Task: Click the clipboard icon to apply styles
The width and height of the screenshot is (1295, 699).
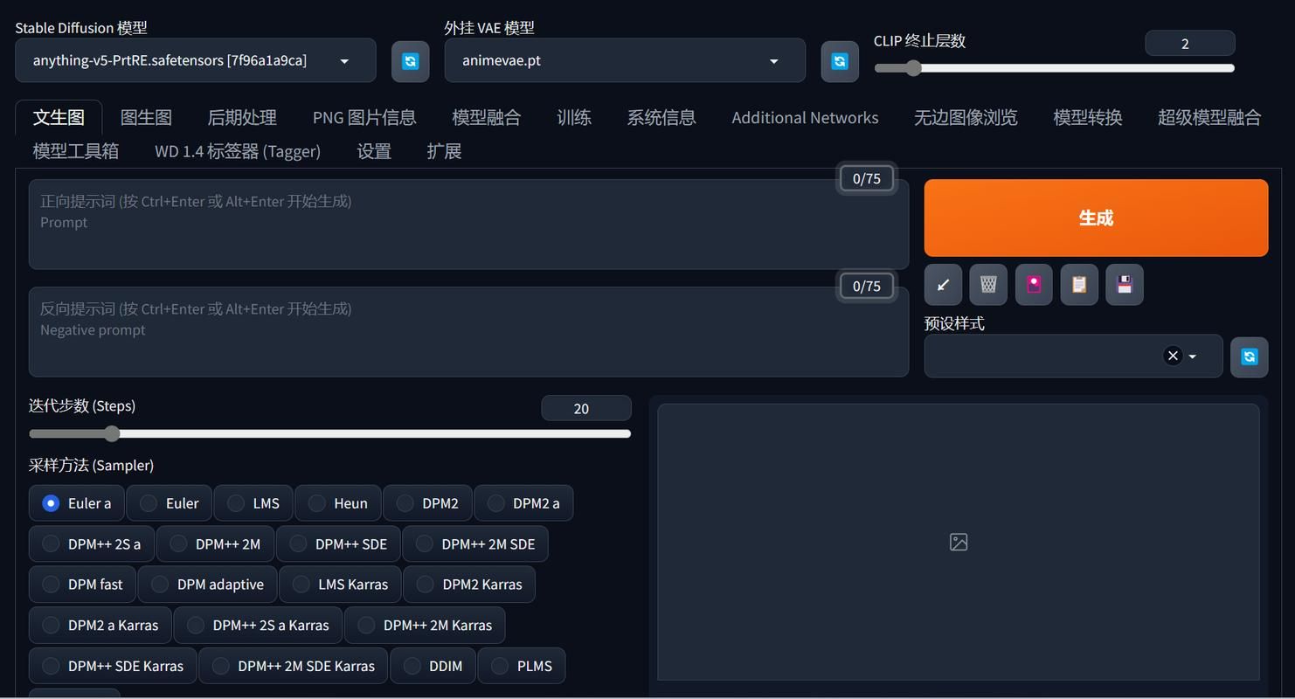Action: pyautogui.click(x=1079, y=285)
